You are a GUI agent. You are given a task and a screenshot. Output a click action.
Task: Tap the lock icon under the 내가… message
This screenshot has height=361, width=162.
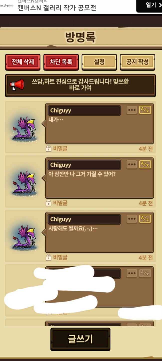(x=49, y=149)
